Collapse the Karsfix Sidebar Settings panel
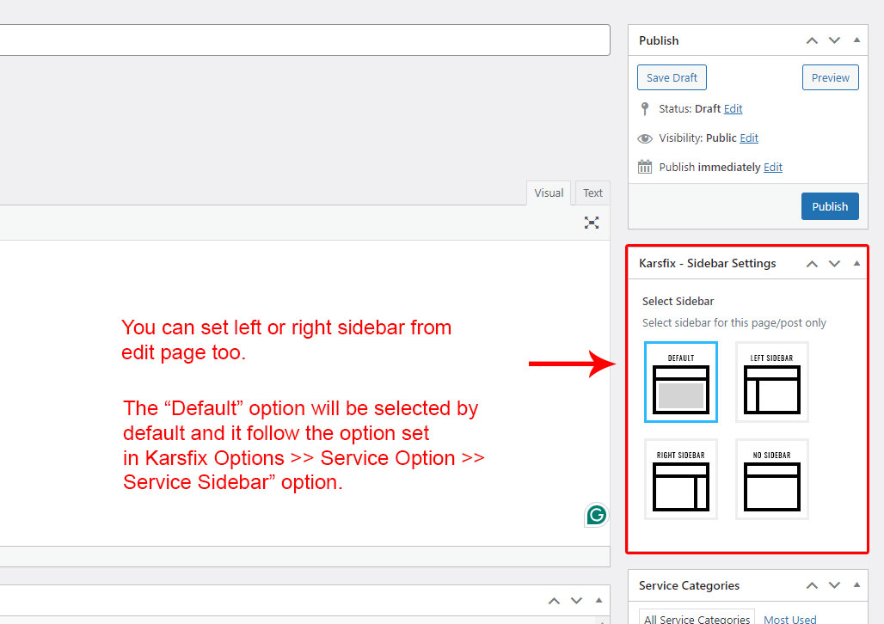This screenshot has width=884, height=624. point(856,264)
